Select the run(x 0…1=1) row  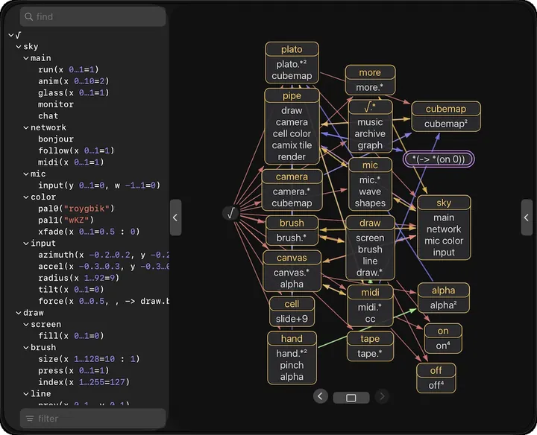69,69
